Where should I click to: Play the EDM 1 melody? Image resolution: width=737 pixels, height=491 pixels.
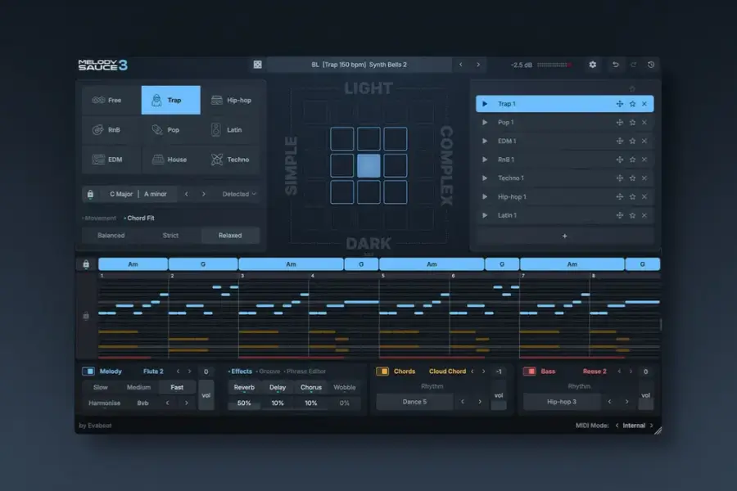coord(485,141)
